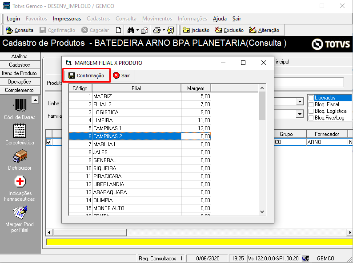
Task: Open the Impressoras menu
Action: pos(67,19)
